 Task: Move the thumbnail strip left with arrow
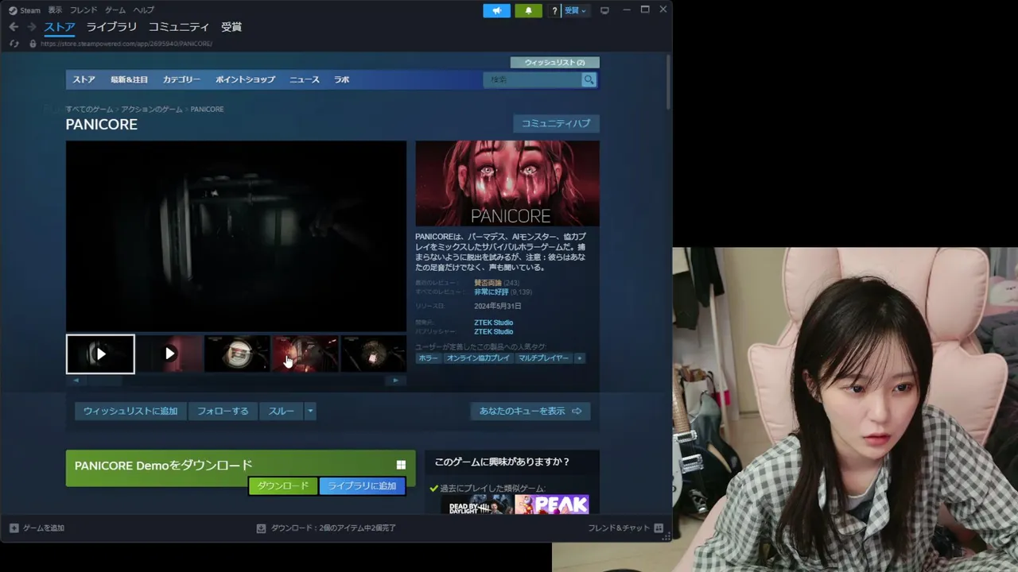[76, 381]
